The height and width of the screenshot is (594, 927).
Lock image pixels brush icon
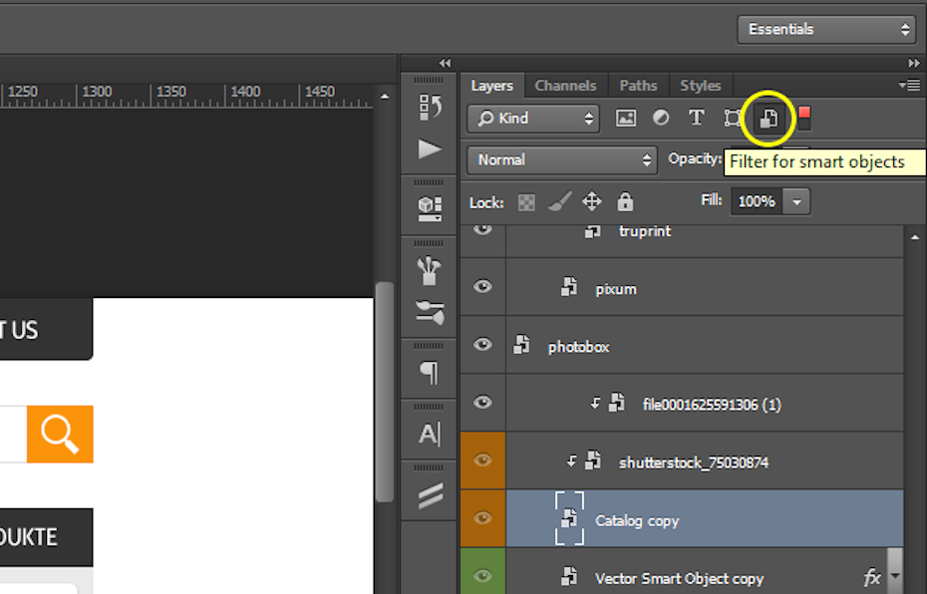pos(559,202)
